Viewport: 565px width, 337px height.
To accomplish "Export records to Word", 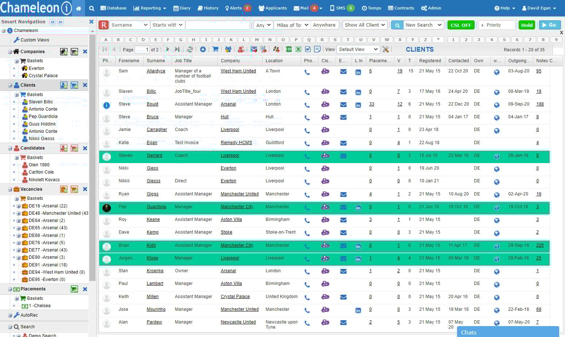I will pyautogui.click(x=308, y=49).
